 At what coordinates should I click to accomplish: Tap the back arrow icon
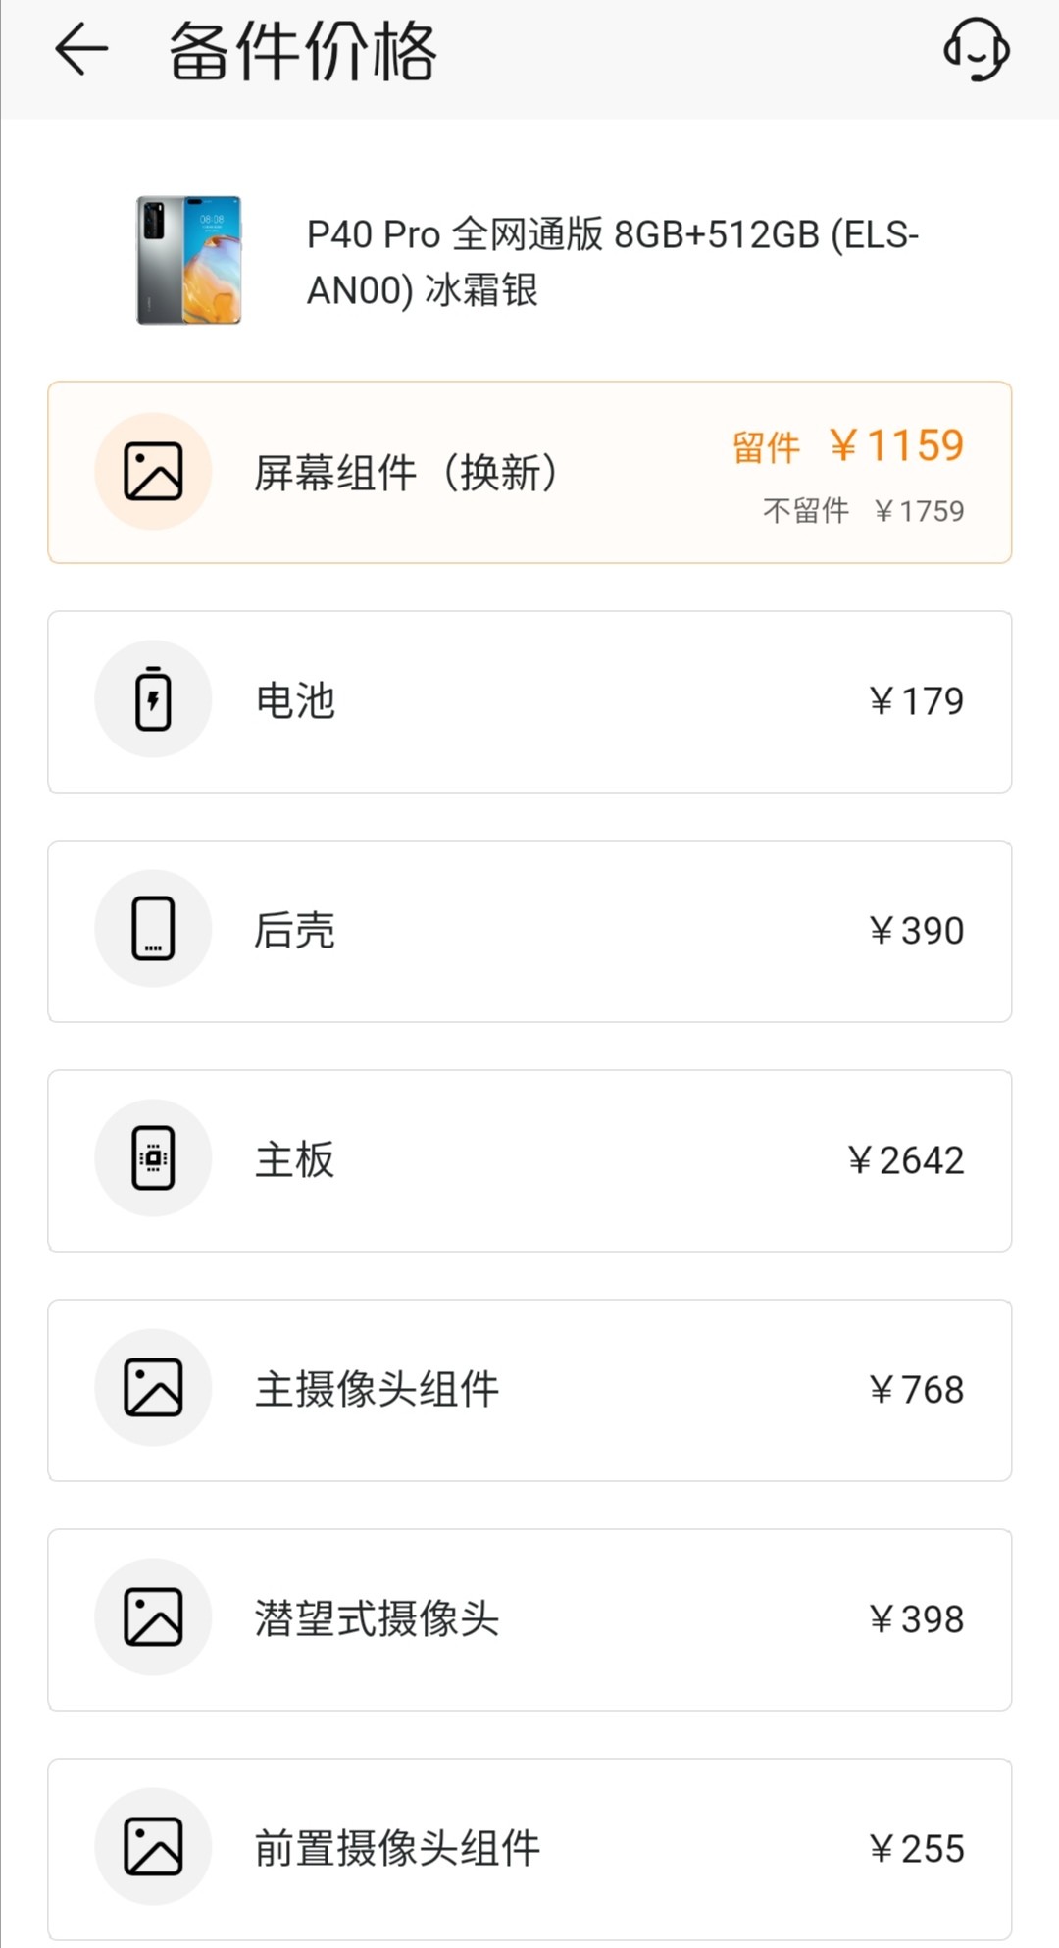81,51
